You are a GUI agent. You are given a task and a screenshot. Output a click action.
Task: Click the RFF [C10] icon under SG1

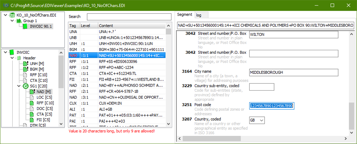click(32, 103)
